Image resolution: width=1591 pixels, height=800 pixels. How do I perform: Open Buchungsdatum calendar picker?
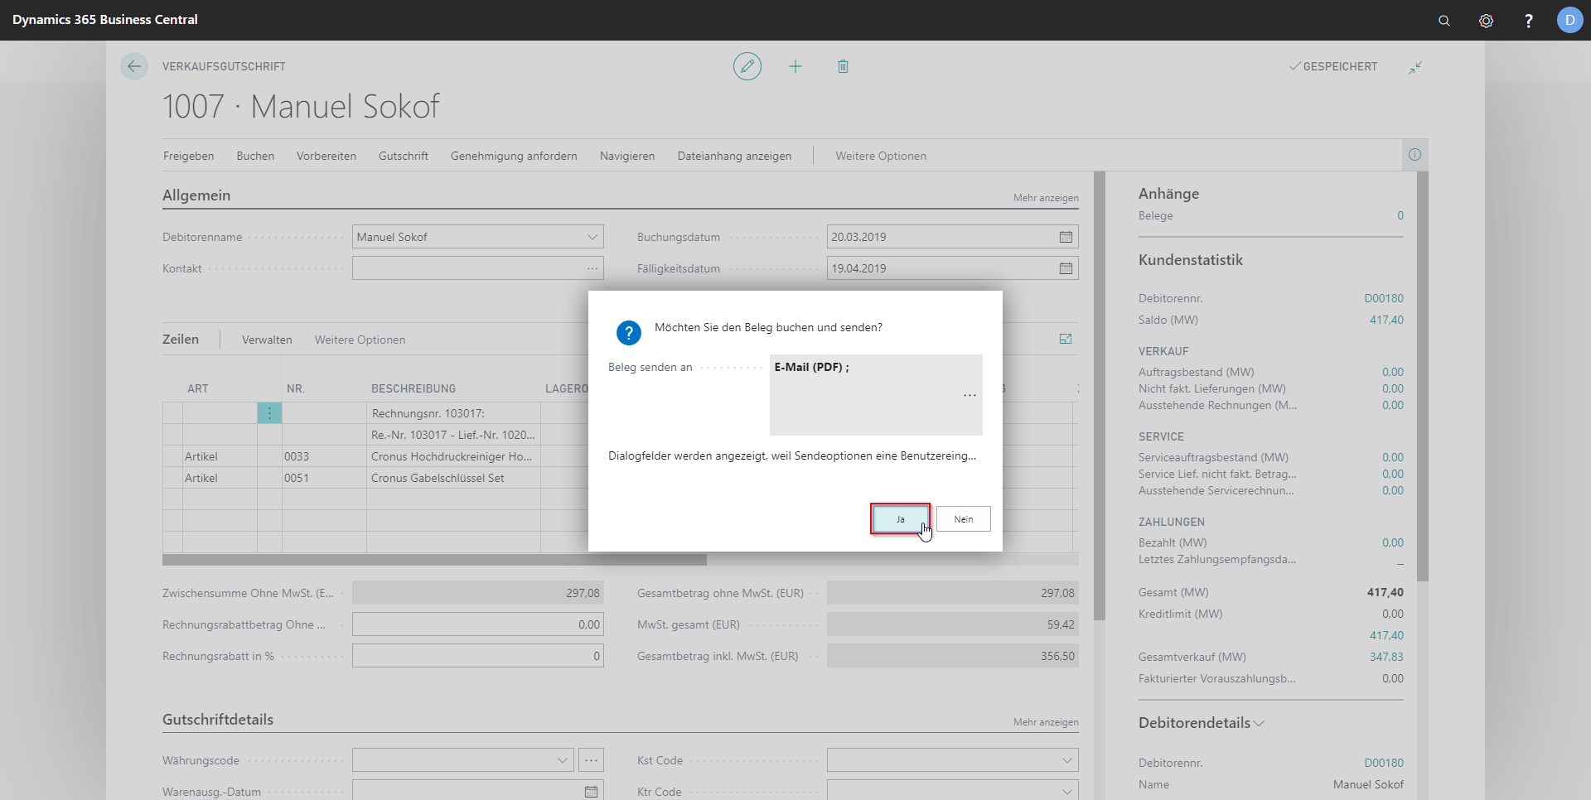[1066, 237]
